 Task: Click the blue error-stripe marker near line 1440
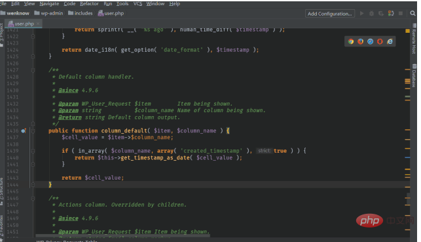click(407, 157)
